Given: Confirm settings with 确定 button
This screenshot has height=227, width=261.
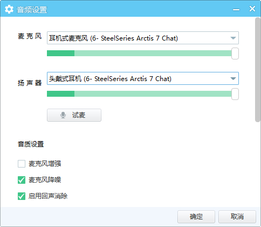Looking at the screenshot, I should click(196, 217).
